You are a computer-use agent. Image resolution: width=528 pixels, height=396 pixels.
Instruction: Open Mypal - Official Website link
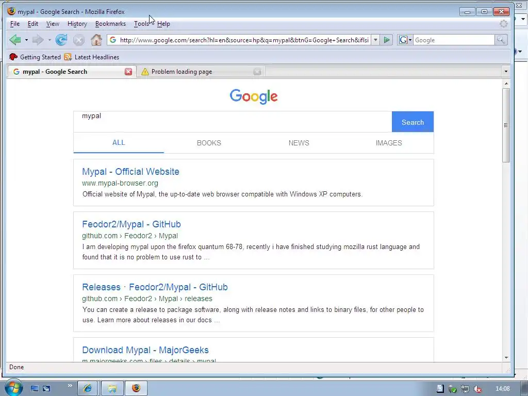130,172
